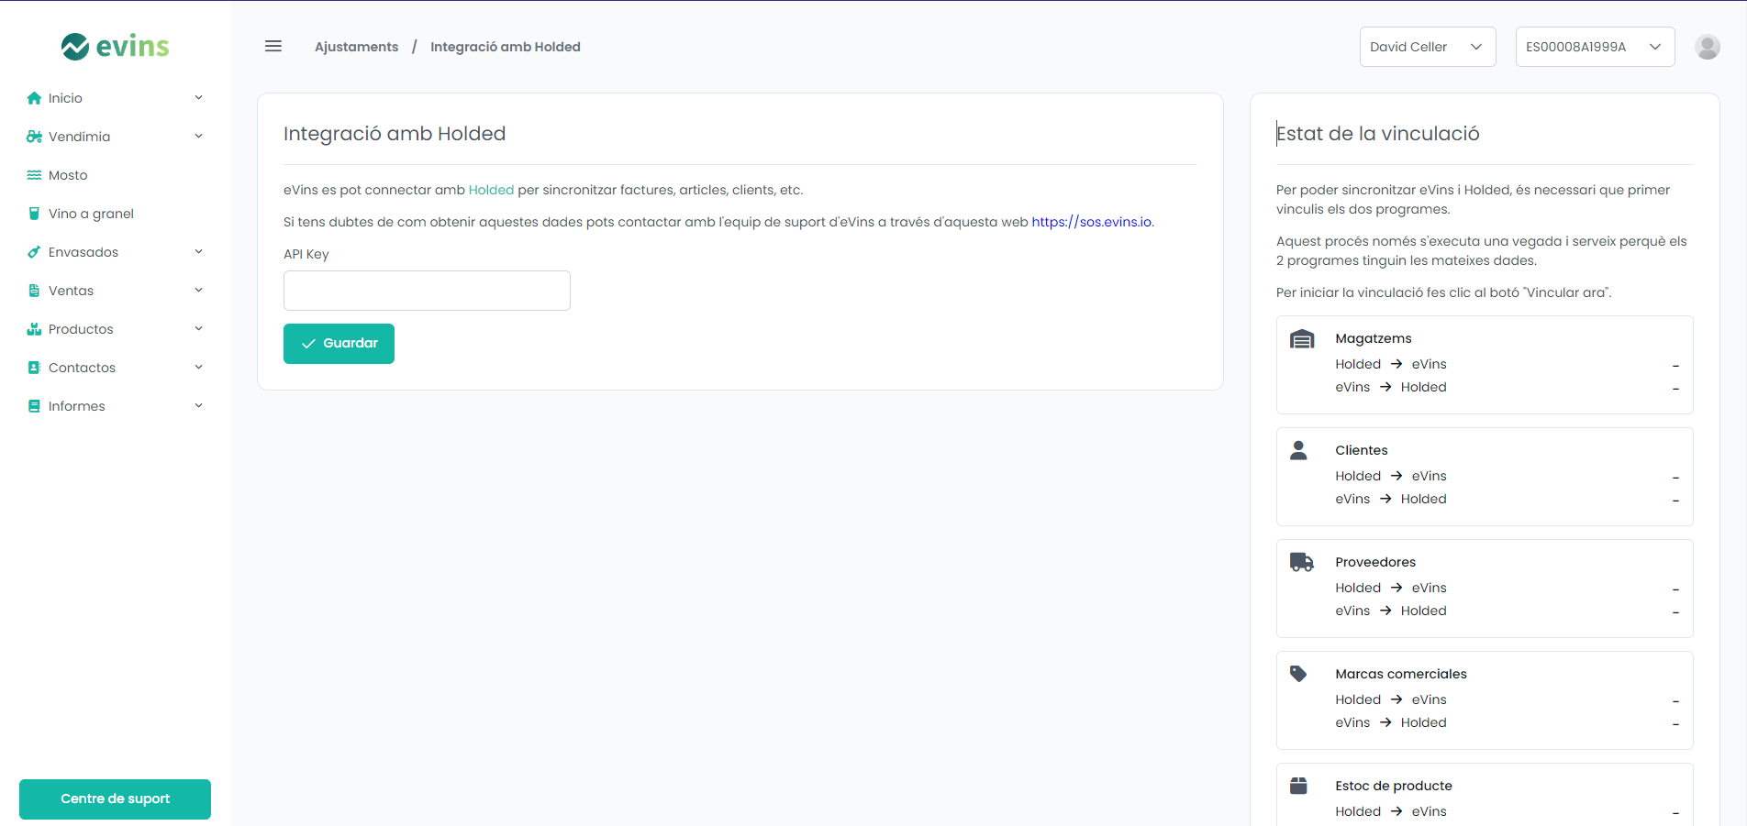Follow the Holded link in description
This screenshot has height=826, width=1747.
(x=491, y=190)
